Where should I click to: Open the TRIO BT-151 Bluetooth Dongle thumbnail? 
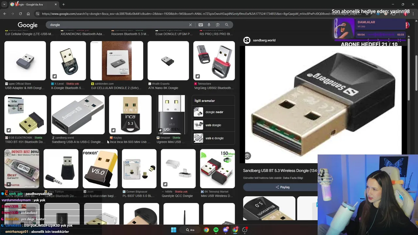point(25,115)
